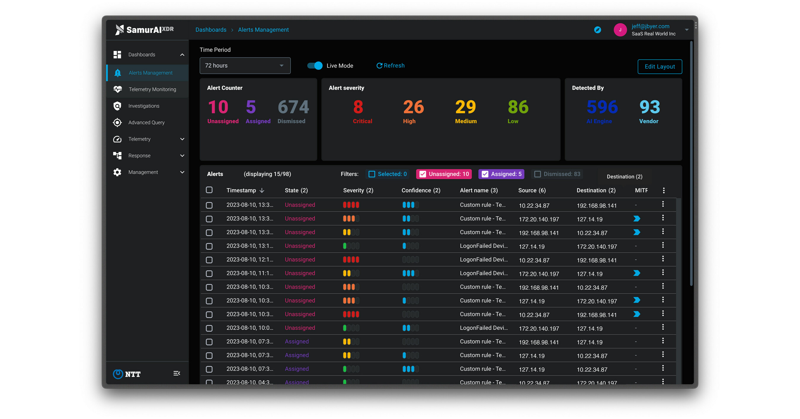Screen dimensions: 800x419
Task: Disable Live Mode
Action: [315, 65]
